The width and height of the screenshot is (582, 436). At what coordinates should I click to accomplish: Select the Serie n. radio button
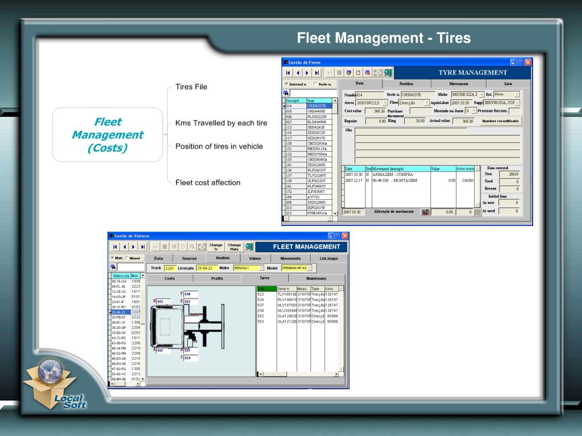tap(315, 84)
